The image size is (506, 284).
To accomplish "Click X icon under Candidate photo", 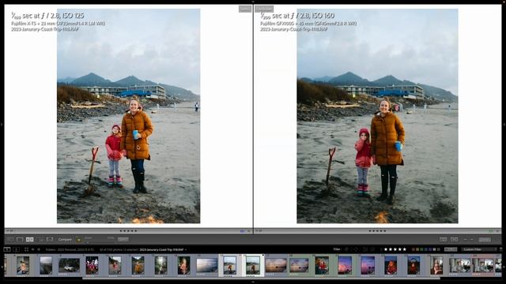I will click(498, 231).
